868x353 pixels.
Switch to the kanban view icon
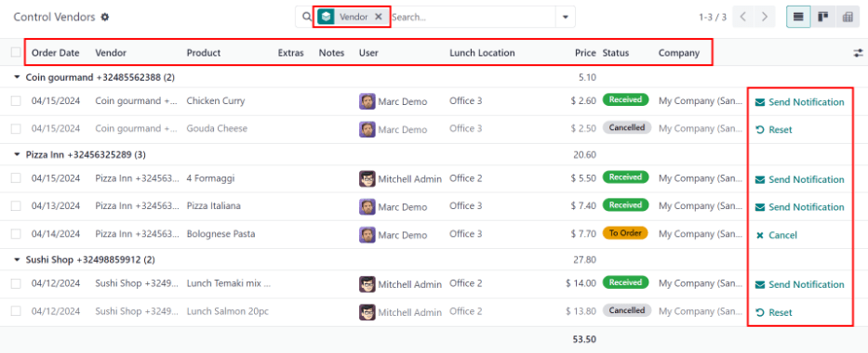tap(822, 17)
